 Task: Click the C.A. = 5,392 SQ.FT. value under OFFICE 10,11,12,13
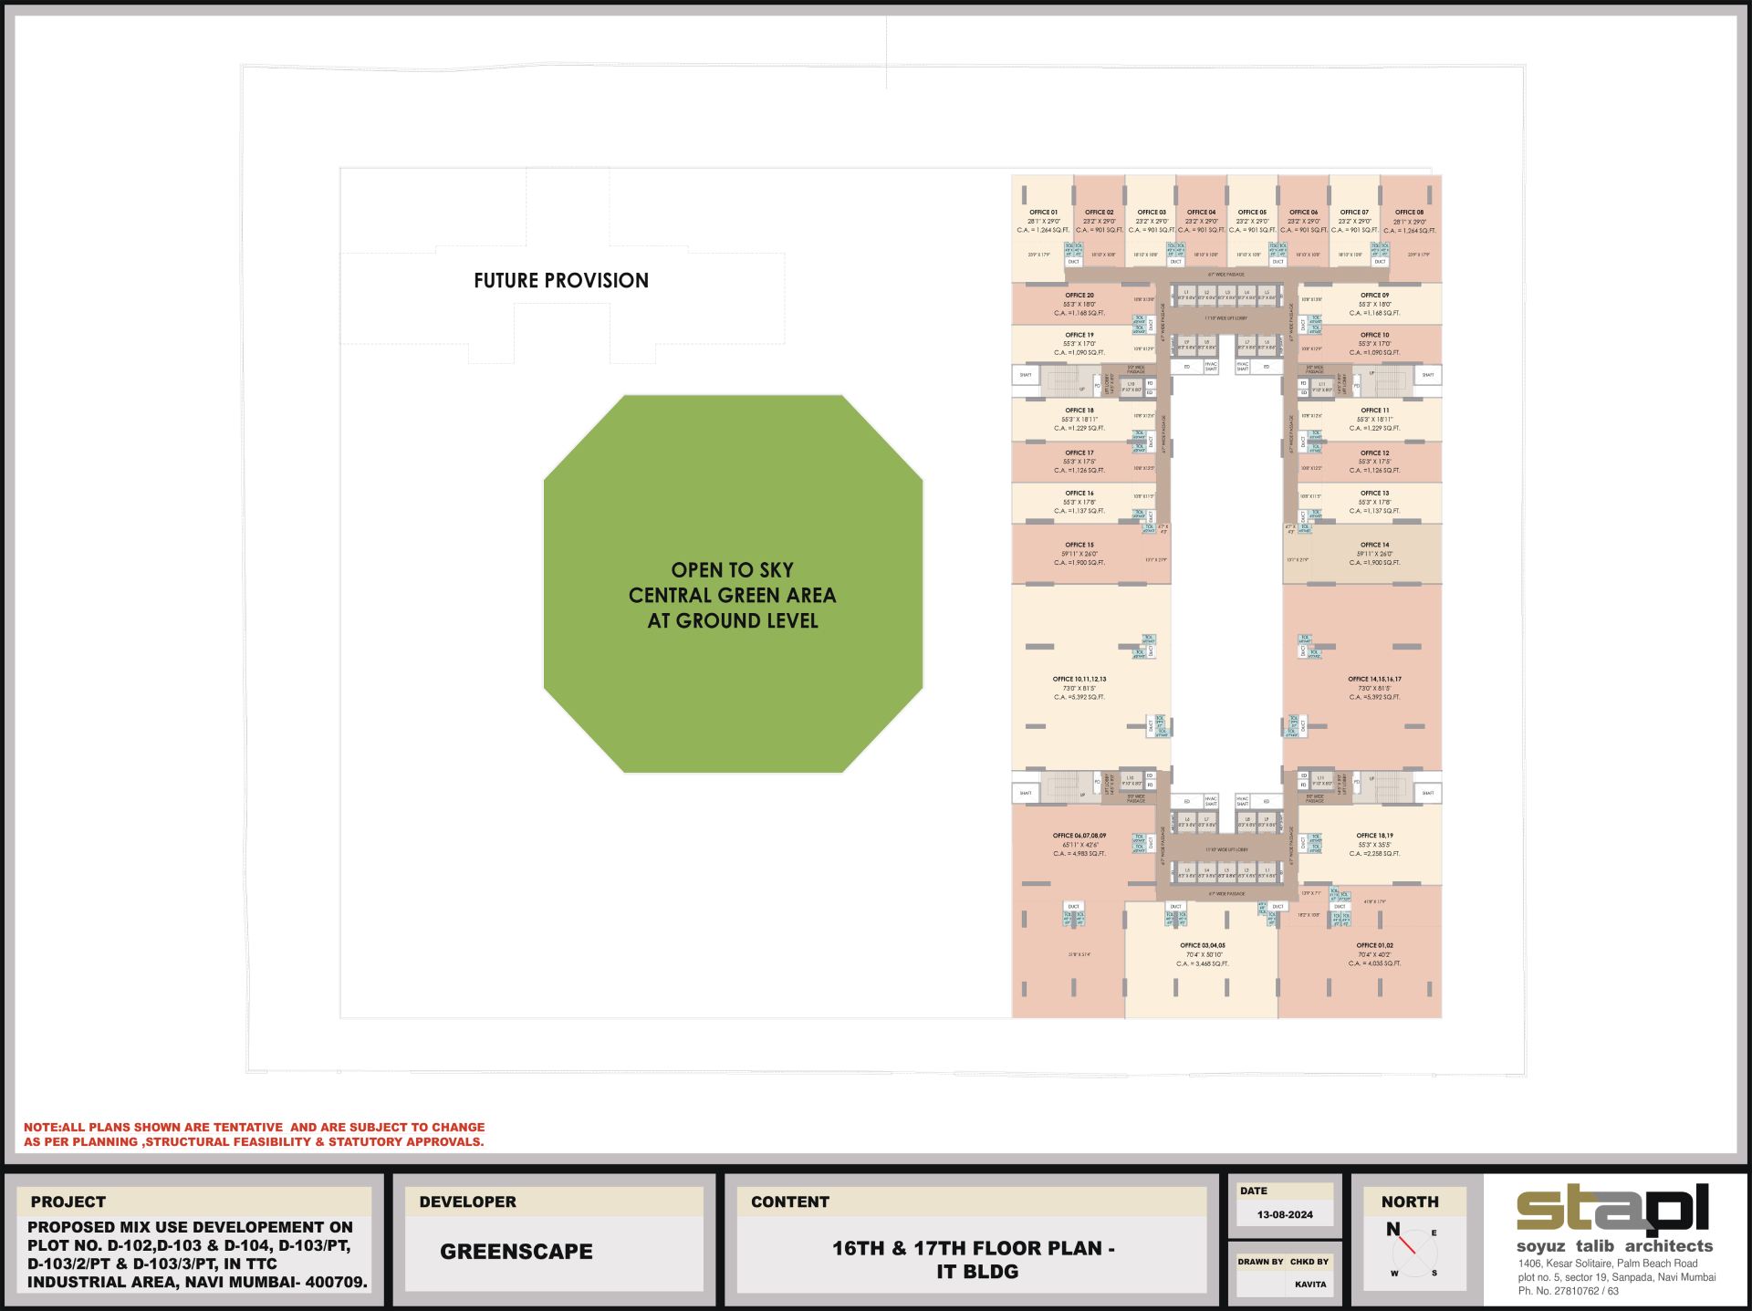[x=1079, y=697]
